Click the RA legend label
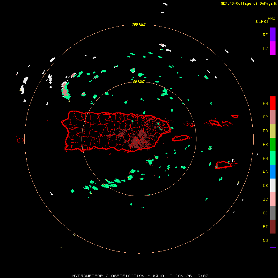278x278 pixels. tap(265, 158)
